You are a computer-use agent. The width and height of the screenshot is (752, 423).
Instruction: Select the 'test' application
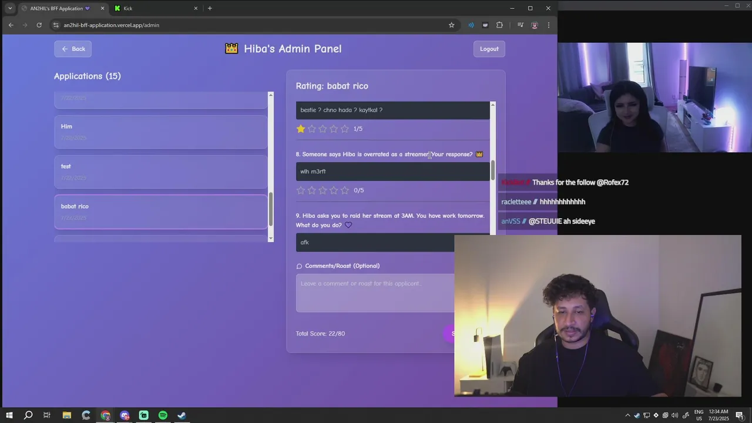tap(160, 172)
